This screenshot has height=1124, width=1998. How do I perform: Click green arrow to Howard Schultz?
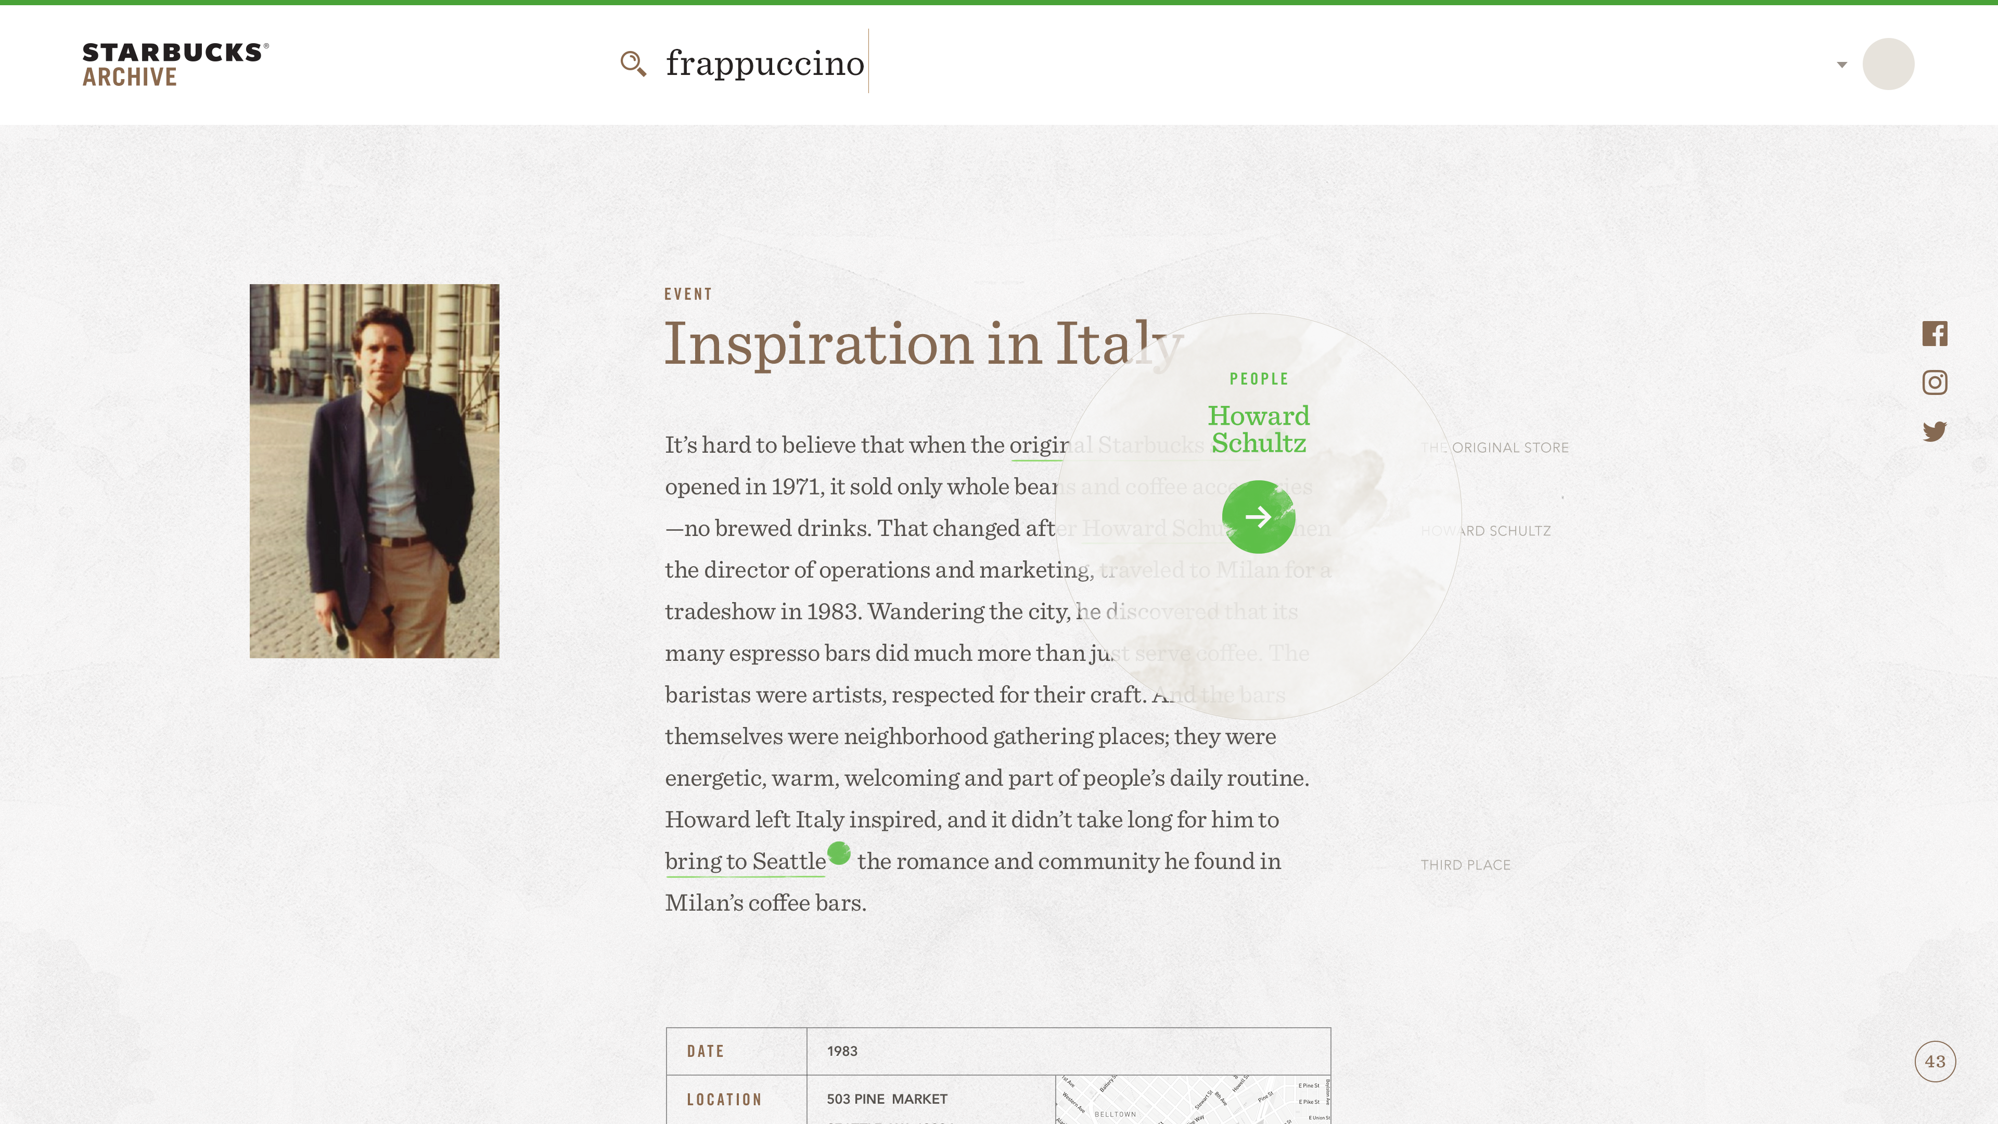pos(1258,517)
